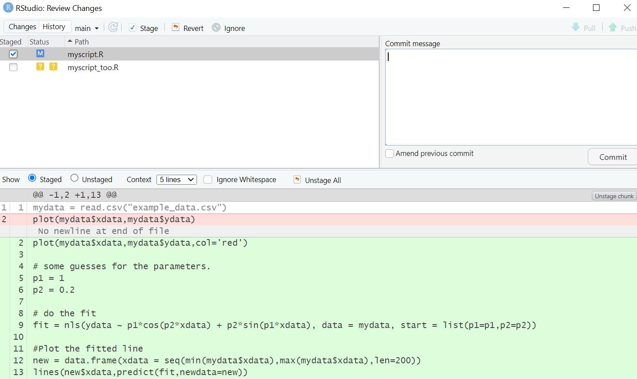Viewport: 637px width, 379px height.
Task: Click the blue M status icon for myscript.R
Action: tap(40, 54)
